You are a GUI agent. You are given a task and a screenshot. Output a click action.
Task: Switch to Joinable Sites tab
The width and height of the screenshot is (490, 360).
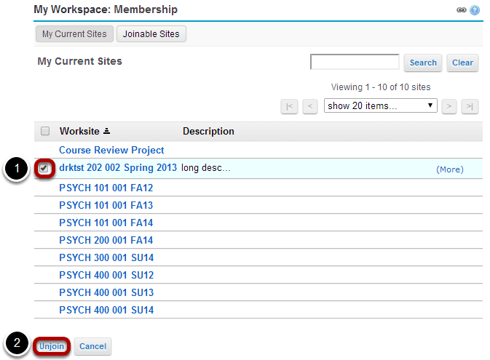151,33
